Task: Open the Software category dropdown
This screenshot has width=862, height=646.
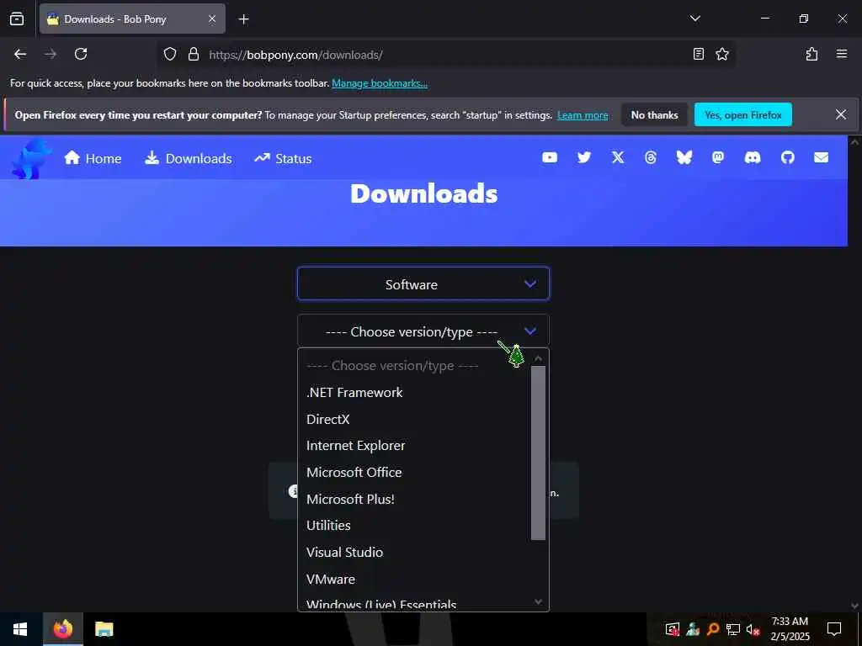Action: coord(423,284)
